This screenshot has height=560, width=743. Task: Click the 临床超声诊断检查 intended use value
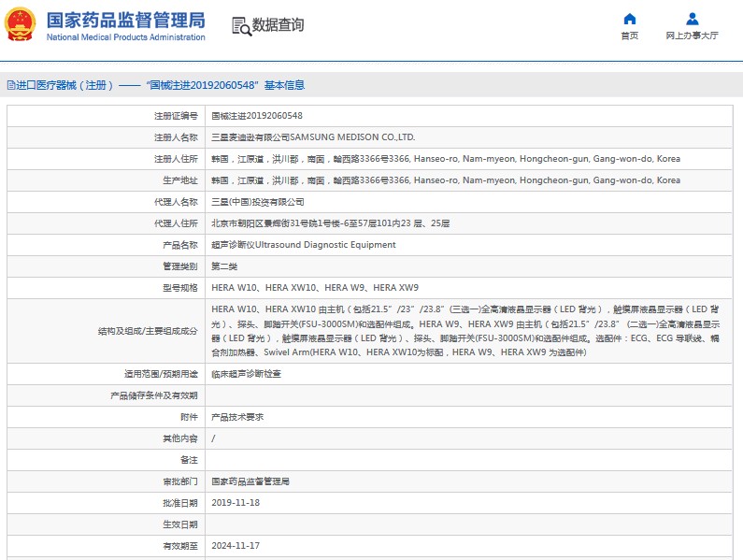click(x=246, y=374)
